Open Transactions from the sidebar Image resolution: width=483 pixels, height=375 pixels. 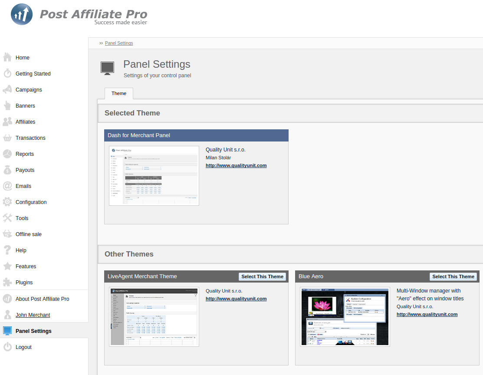[x=30, y=138]
